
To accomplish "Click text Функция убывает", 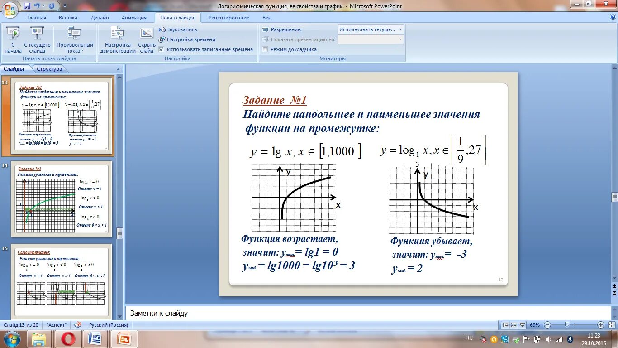I will pyautogui.click(x=432, y=241).
